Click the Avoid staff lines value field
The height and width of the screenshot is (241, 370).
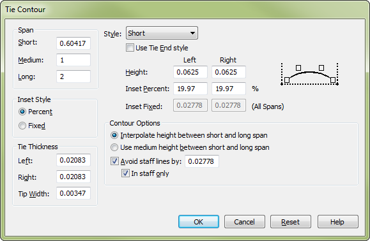coord(202,161)
